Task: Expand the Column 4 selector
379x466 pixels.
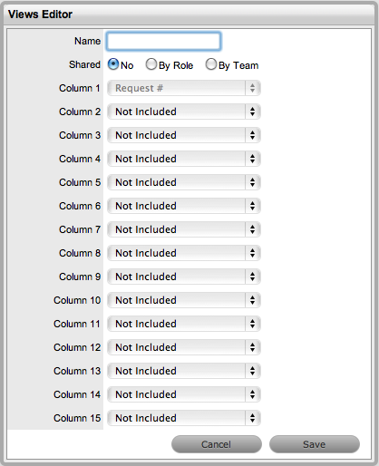Action: click(184, 159)
